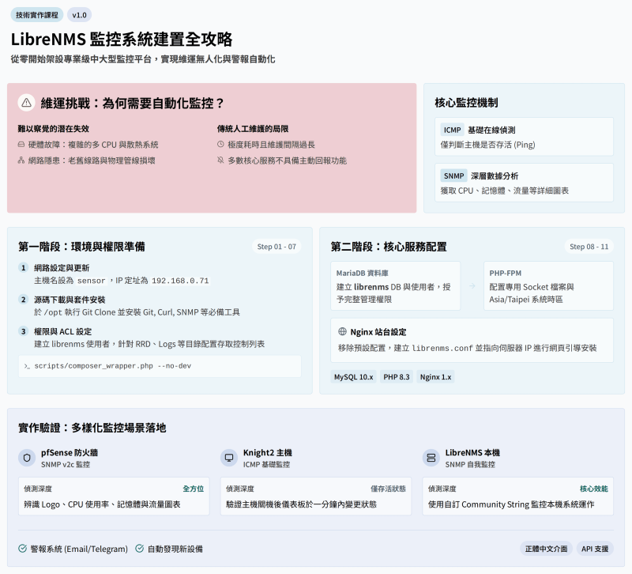Click the clock icon next to 極度耗時
This screenshot has width=632, height=574.
(x=220, y=145)
